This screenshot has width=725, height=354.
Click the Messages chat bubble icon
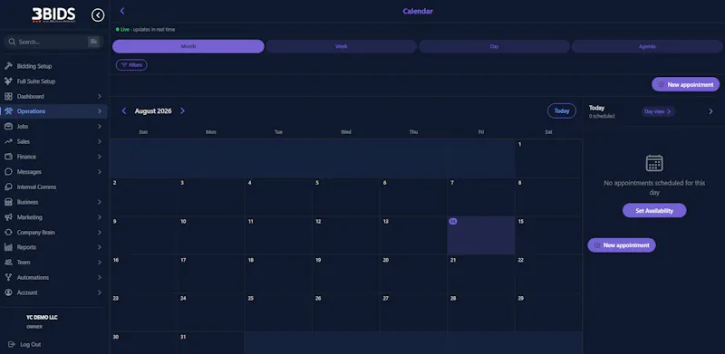(8, 172)
